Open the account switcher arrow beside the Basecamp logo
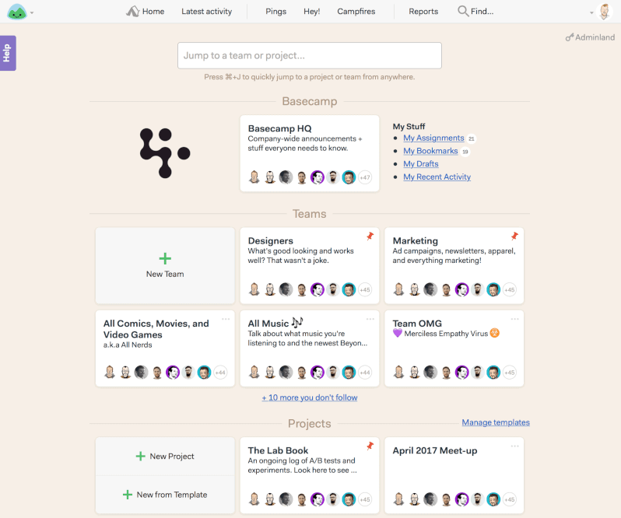The width and height of the screenshot is (621, 518). (x=32, y=12)
